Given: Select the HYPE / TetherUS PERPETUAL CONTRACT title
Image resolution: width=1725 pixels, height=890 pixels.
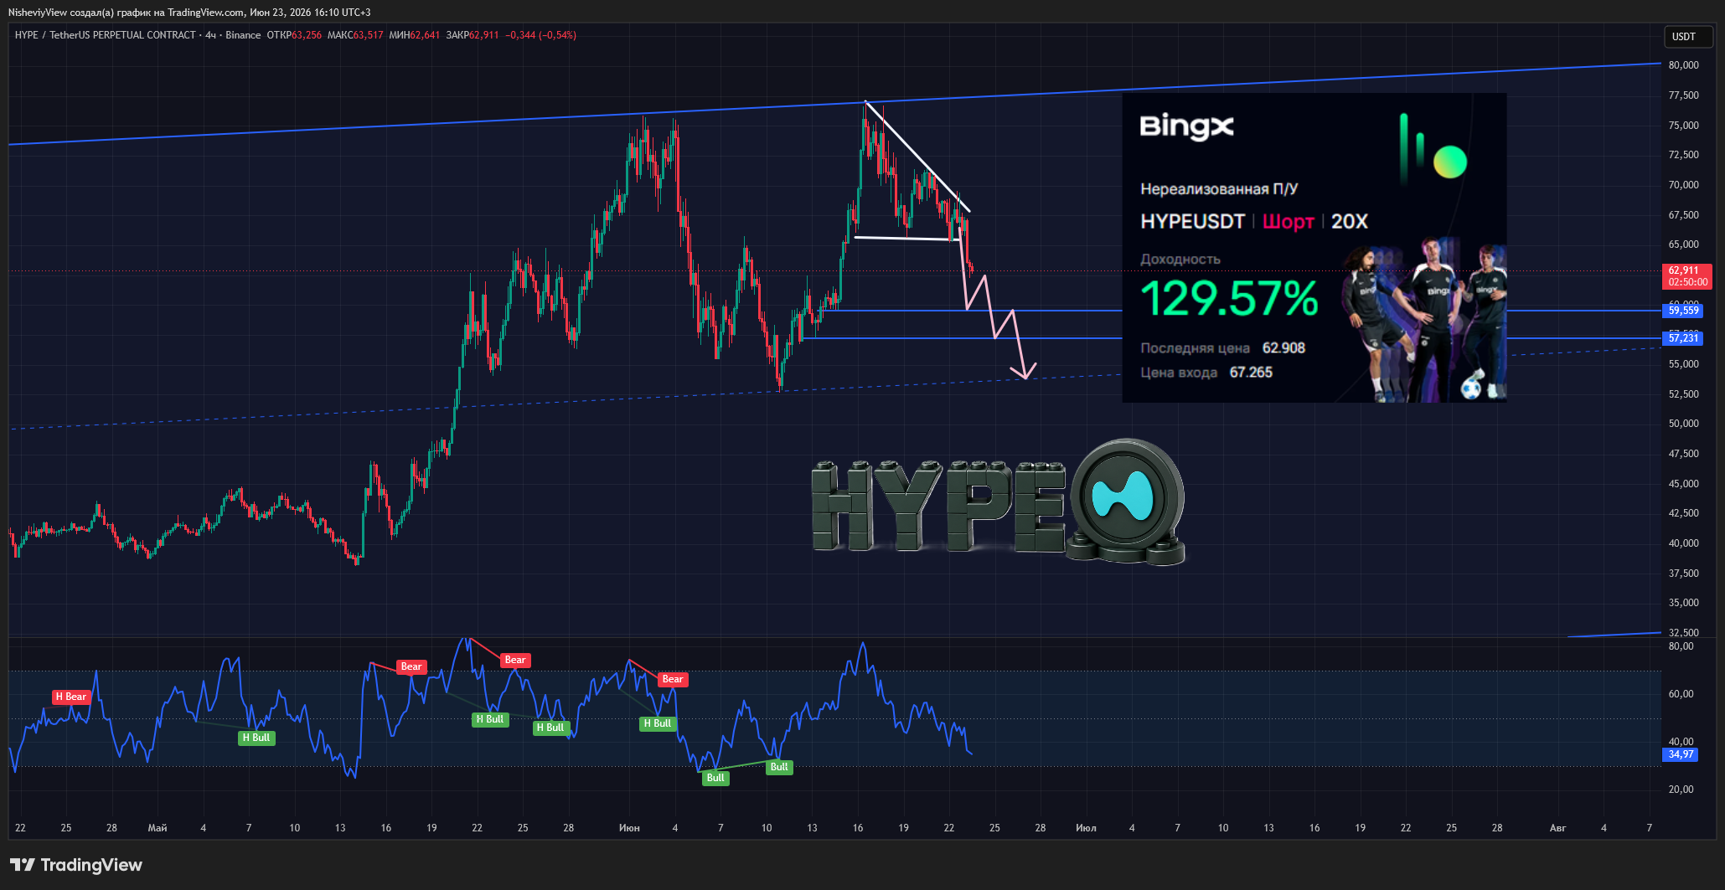Looking at the screenshot, I should 105,35.
